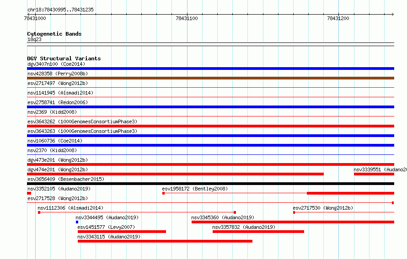Open esv2717497 (Wong2012b) variant label
The width and height of the screenshot is (407, 259).
coord(58,83)
